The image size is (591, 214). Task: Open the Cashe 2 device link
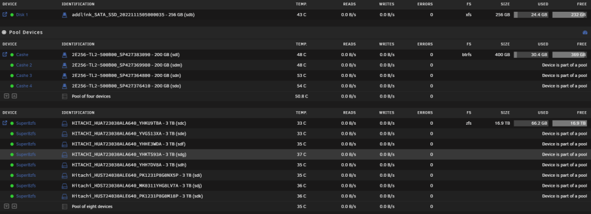click(x=24, y=65)
